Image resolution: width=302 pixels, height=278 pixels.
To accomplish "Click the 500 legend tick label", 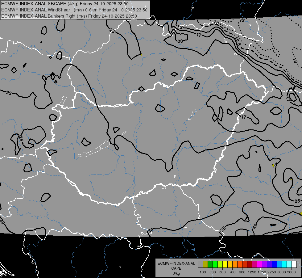I will pyautogui.click(x=222, y=272).
